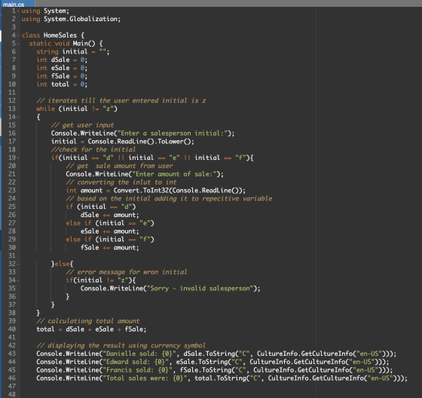This screenshot has width=422, height=398.
Task: Collapse the if block fold at line 19
Action: pos(18,158)
